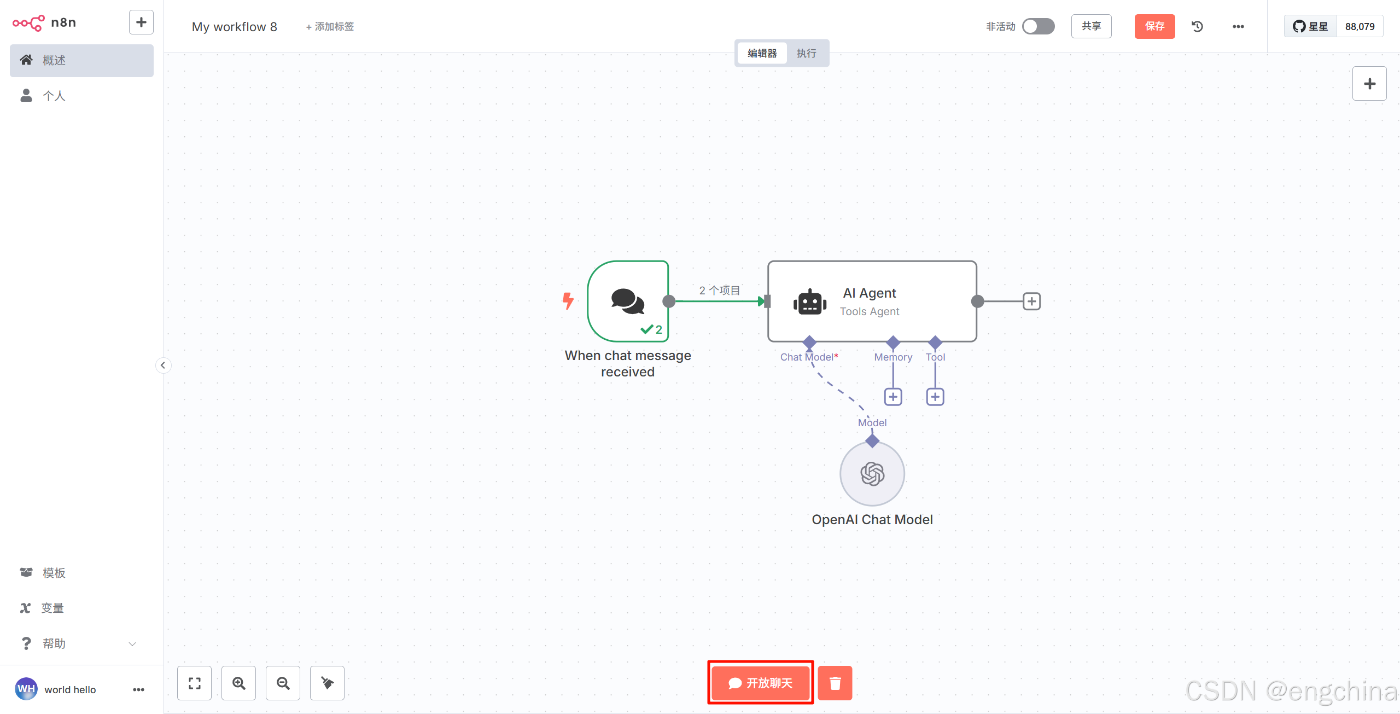
Task: Collapse the left sidebar chevron
Action: click(163, 365)
